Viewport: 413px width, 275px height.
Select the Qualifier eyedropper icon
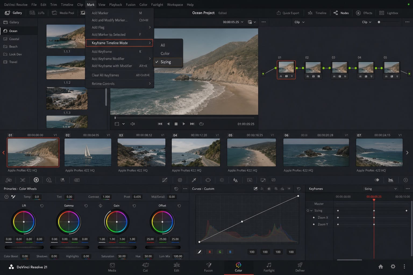point(194,180)
